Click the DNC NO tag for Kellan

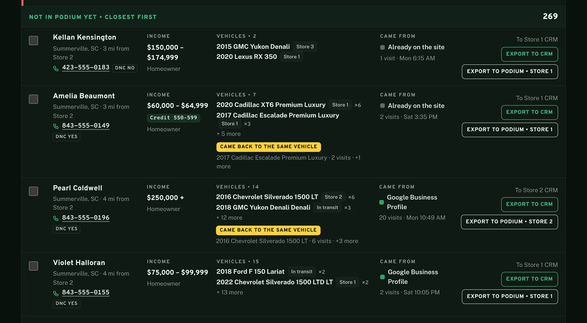pyautogui.click(x=125, y=68)
